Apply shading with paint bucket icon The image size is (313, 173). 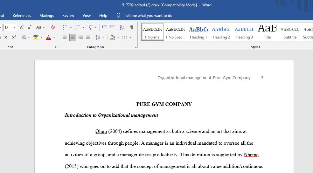112,37
